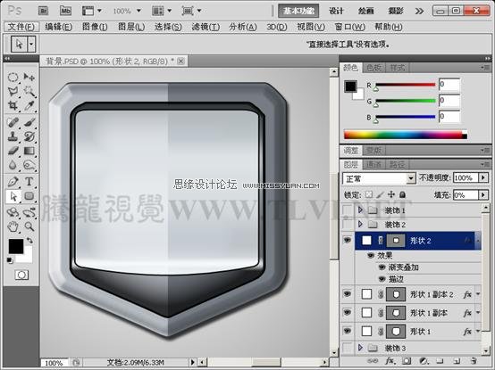Open the 不透明度 slider arrow

[x=483, y=178]
